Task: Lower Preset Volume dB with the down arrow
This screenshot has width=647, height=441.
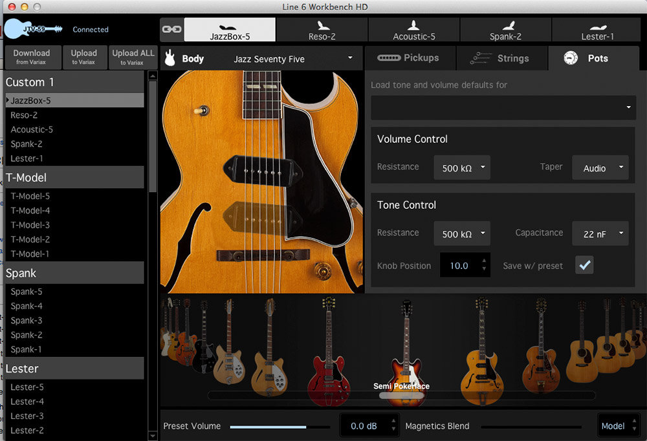Action: pos(393,429)
